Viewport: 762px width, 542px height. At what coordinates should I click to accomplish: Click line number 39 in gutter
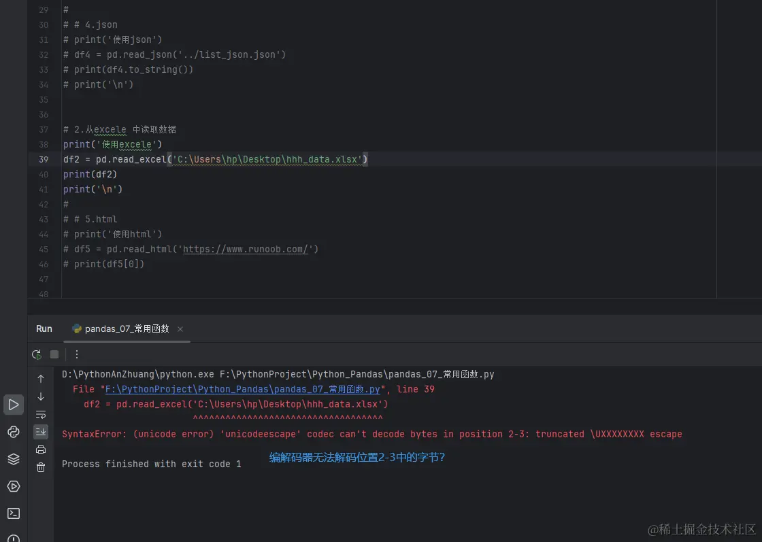(x=44, y=159)
